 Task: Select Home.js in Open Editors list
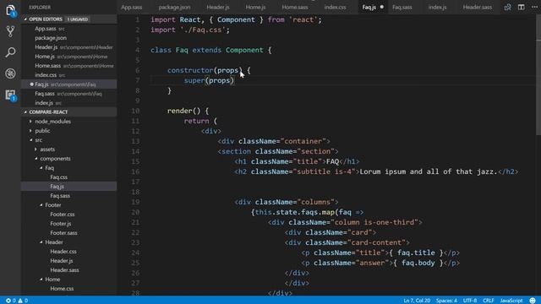(x=45, y=57)
